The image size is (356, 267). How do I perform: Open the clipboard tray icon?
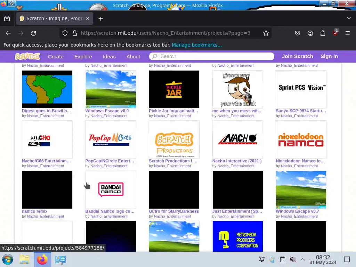pos(282,259)
